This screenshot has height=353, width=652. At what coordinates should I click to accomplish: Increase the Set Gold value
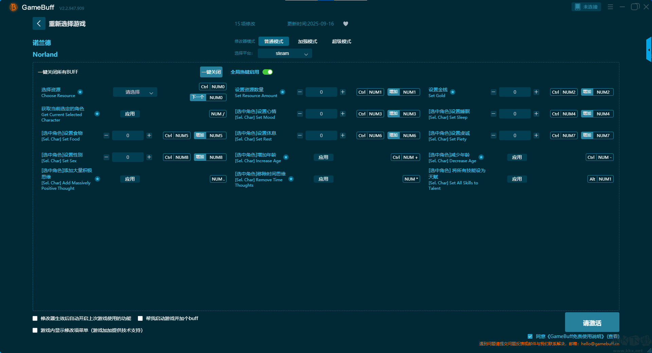pos(536,92)
